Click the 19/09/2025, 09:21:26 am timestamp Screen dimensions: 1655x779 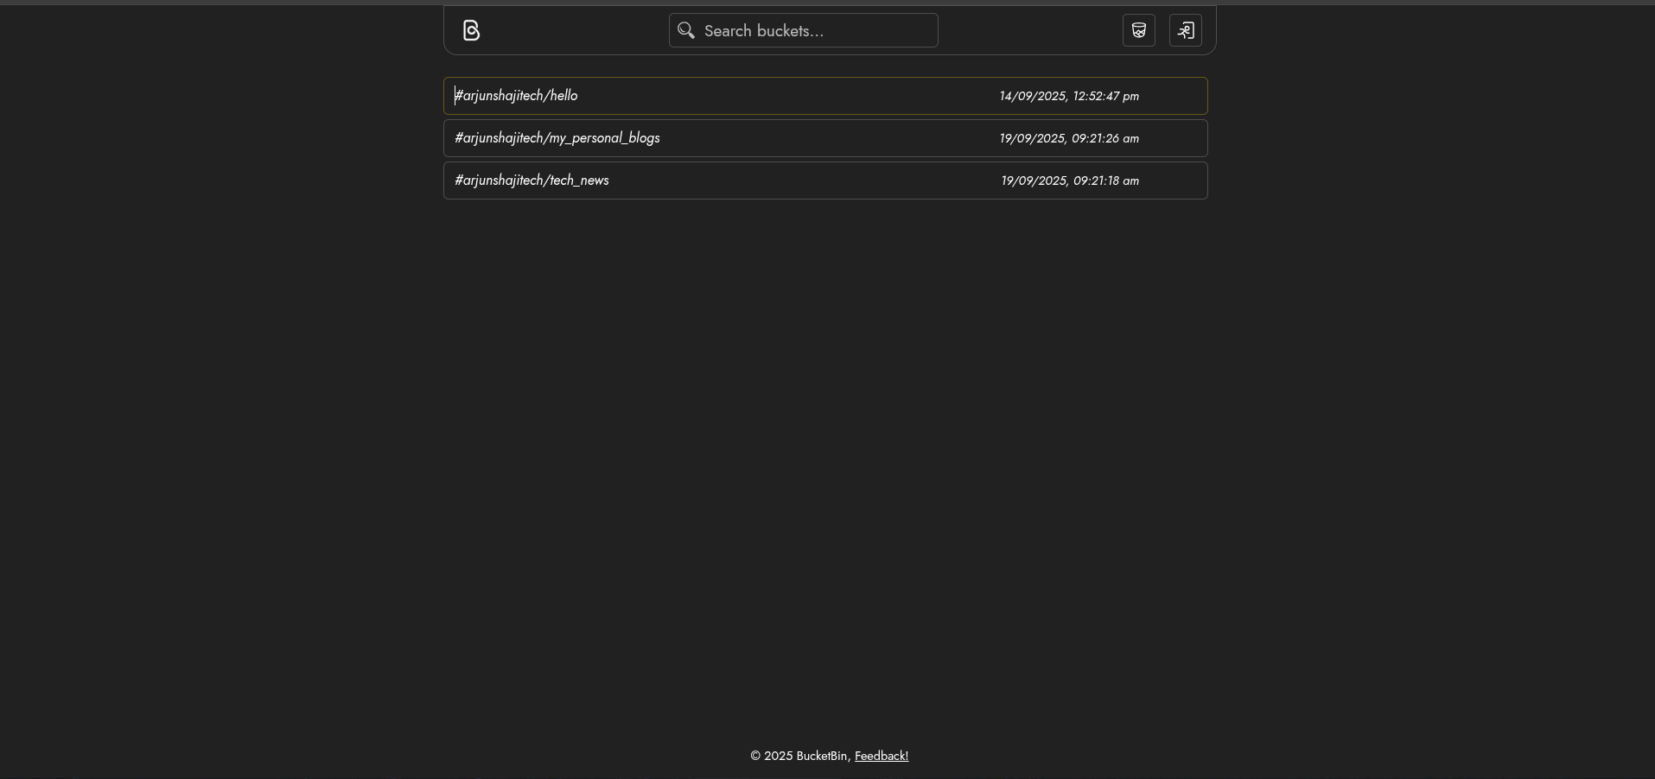pos(1069,139)
